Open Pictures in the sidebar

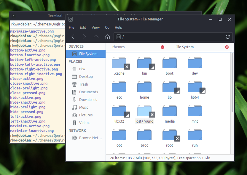click(86, 115)
